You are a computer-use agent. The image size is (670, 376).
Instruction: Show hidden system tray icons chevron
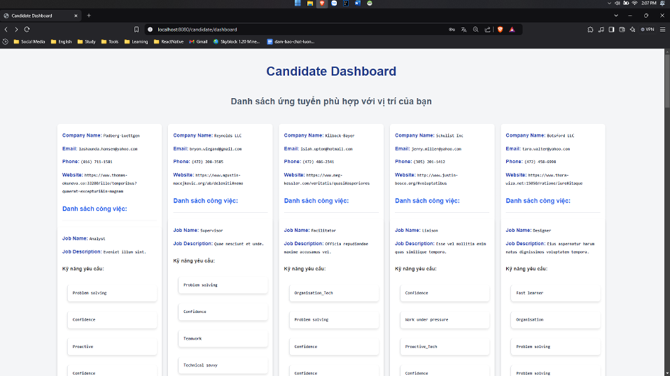click(609, 3)
